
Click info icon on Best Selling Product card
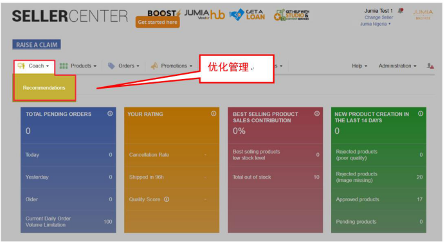(x=317, y=114)
